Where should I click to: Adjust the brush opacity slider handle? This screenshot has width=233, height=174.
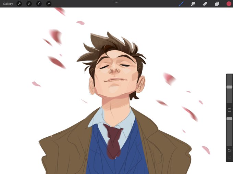point(230,119)
